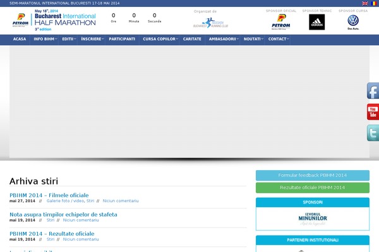This screenshot has width=379, height=252.
Task: Click the Petrom official sponsor logo
Action: point(281,21)
